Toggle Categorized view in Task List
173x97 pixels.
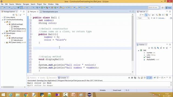pos(146,15)
